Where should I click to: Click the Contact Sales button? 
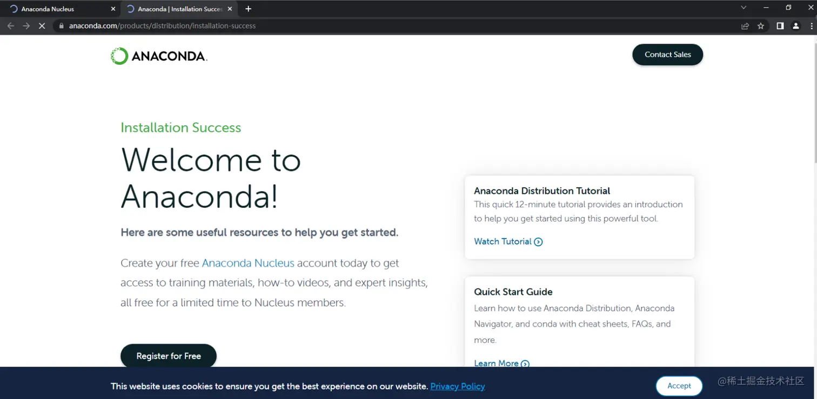click(x=668, y=55)
